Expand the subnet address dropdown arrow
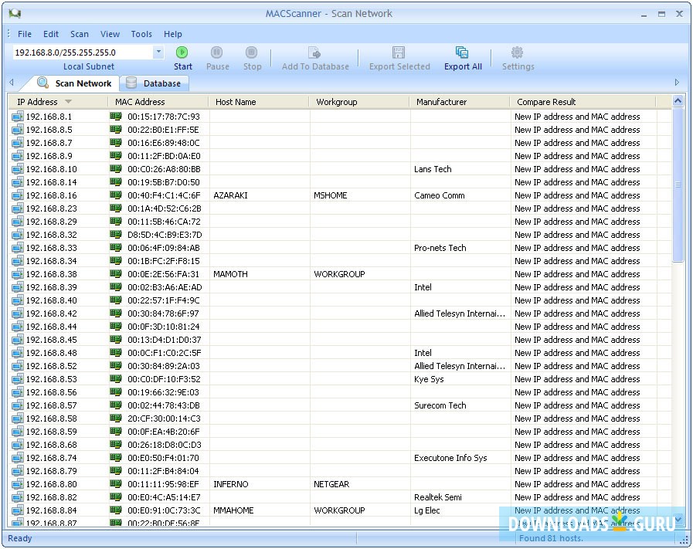This screenshot has height=549, width=693. tap(158, 53)
